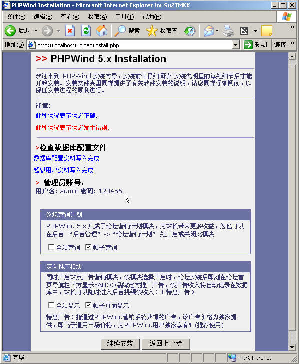Viewport: 299px width, 364px height.
Task: Go to Home page icon
Action: click(102, 31)
